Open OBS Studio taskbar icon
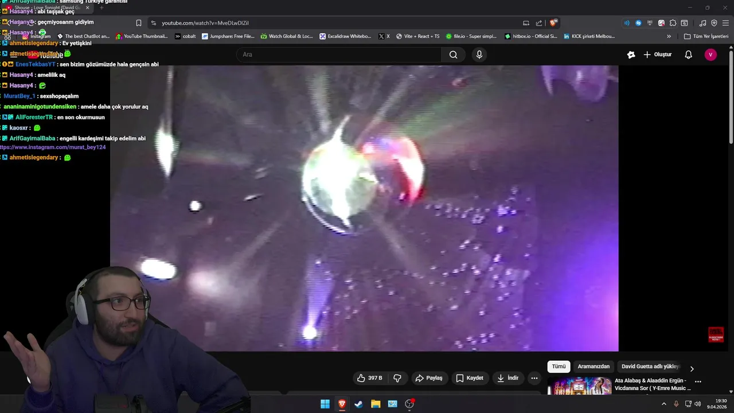The width and height of the screenshot is (734, 413). click(409, 404)
